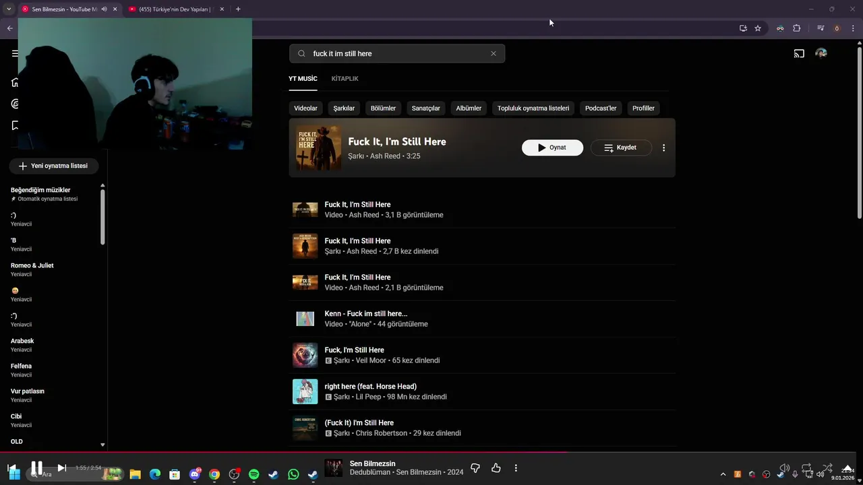Filter results by Videolar chip
This screenshot has width=863, height=485.
[305, 108]
